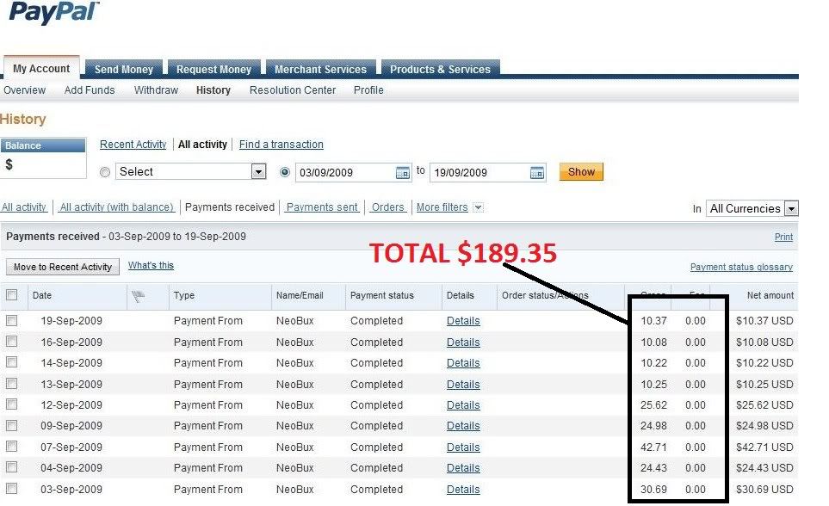Open Details for 13-Sep-2009 payment

pyautogui.click(x=463, y=385)
